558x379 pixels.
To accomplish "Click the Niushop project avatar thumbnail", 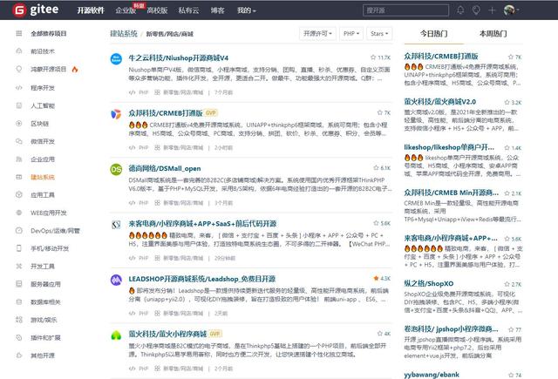I will pos(116,58).
